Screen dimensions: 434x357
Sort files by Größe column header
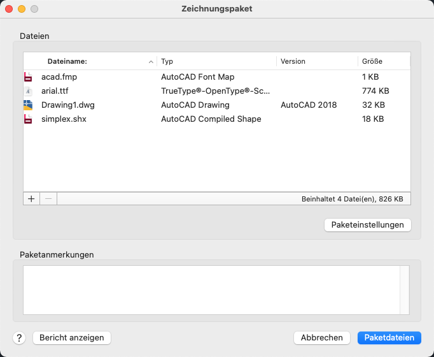click(383, 62)
